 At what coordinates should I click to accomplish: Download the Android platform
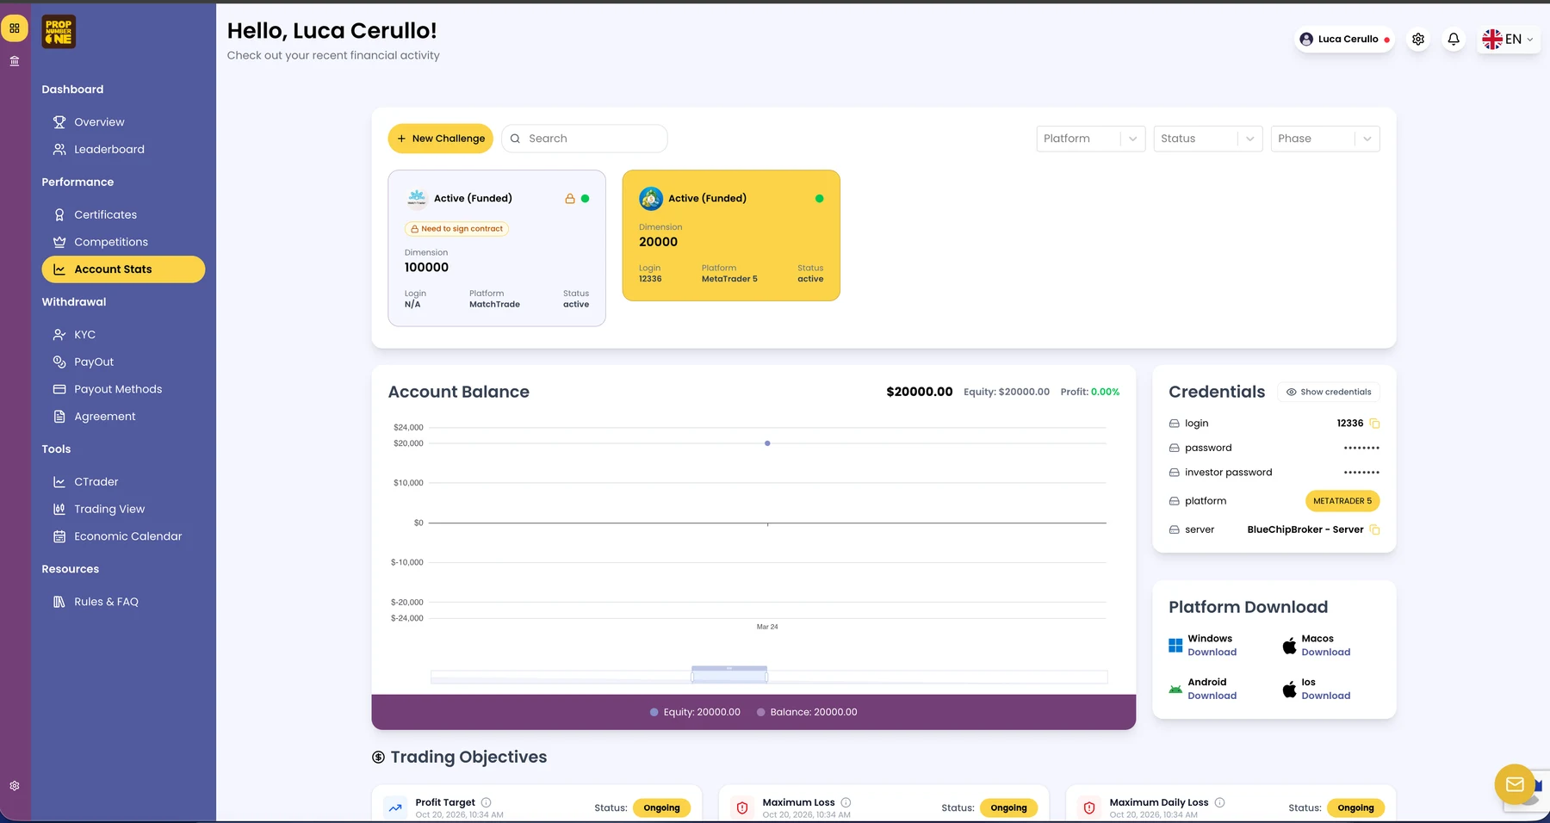1212,696
